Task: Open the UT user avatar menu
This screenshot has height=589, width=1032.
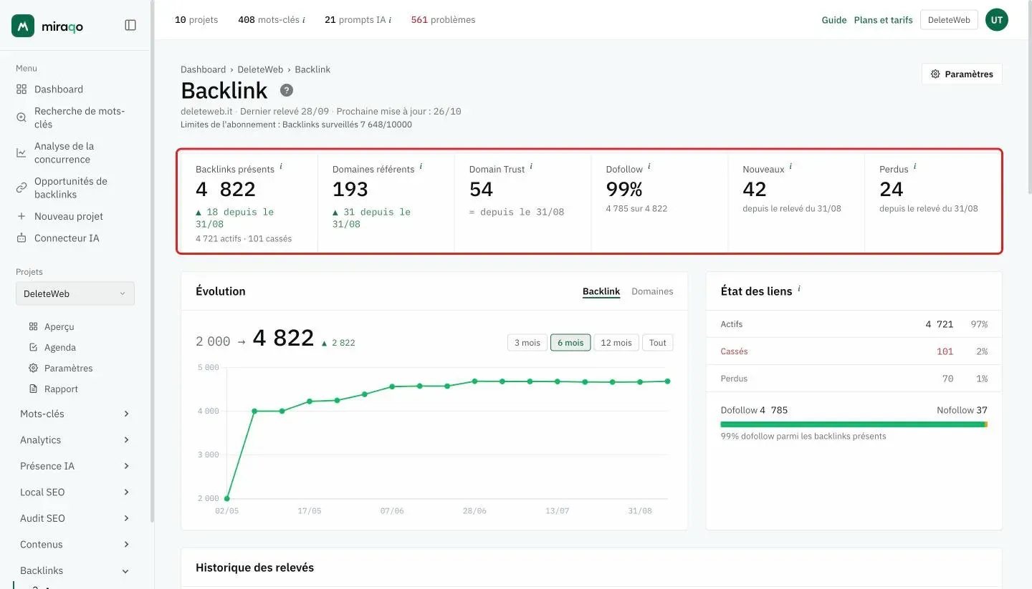Action: click(x=997, y=20)
